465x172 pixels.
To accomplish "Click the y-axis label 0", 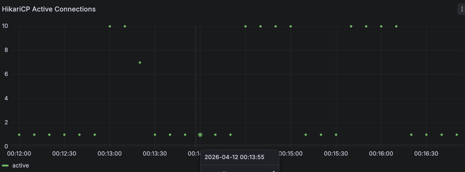I will (6, 146).
